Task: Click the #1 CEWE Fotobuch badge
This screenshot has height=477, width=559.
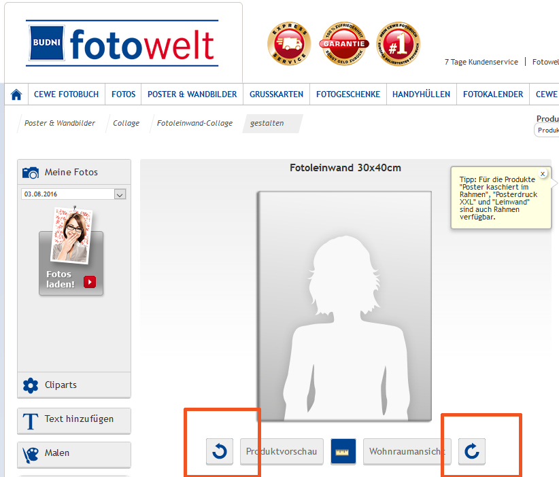Action: (x=399, y=43)
